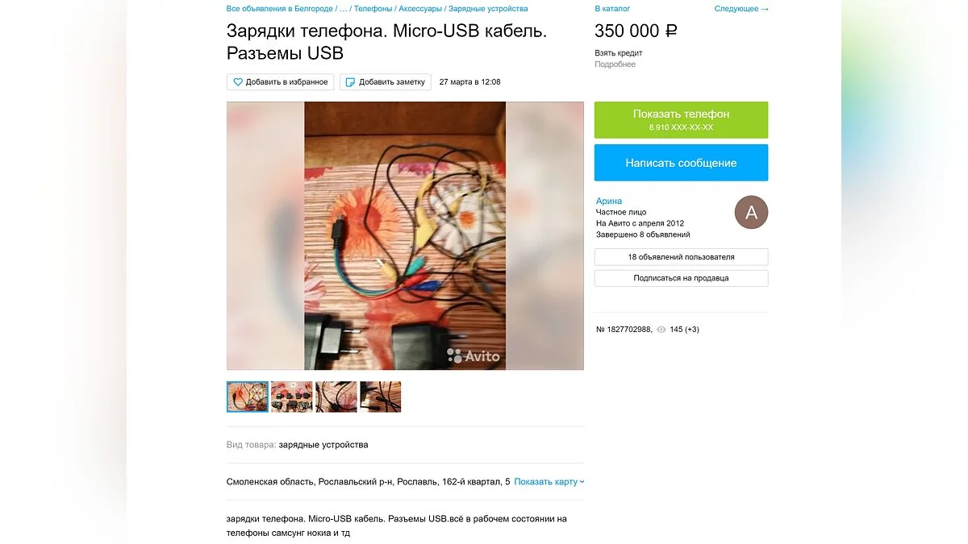This screenshot has width=968, height=544.
Task: Expand the map with Показать карту
Action: [549, 482]
